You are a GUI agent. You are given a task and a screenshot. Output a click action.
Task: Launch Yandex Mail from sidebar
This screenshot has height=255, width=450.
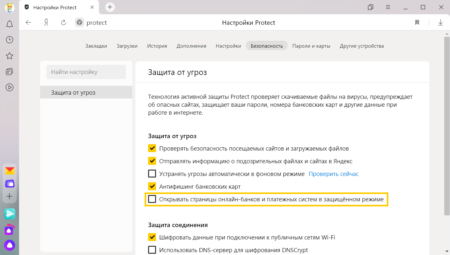pyautogui.click(x=10, y=171)
